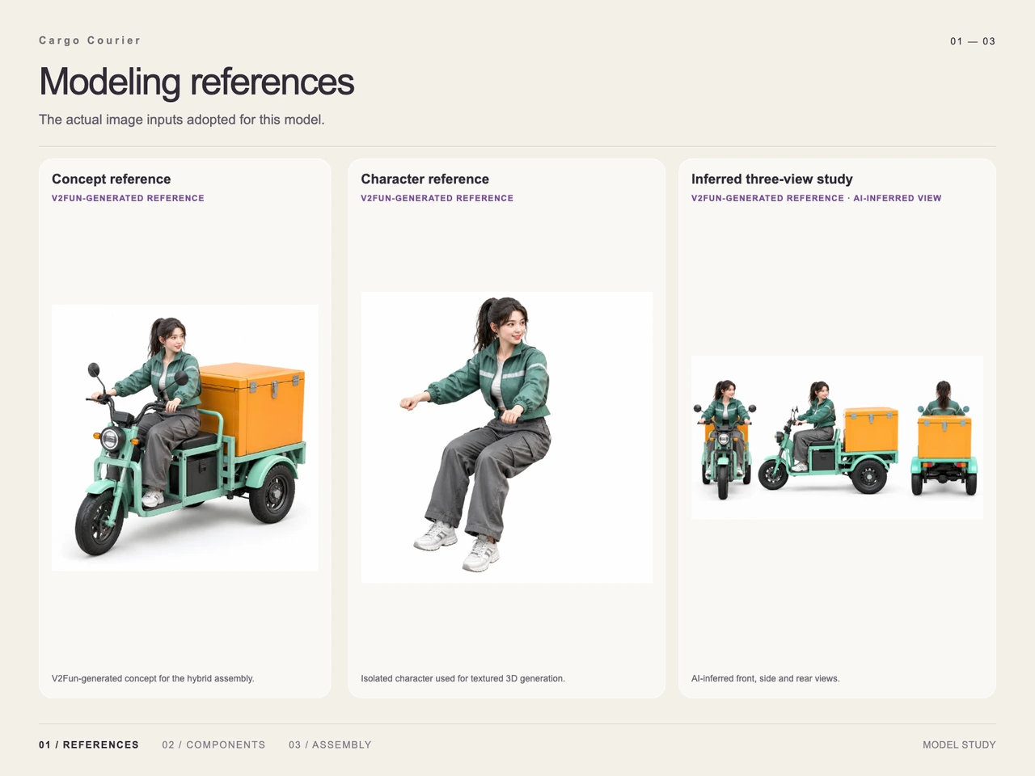
Task: Click V2FUN-GENERATED REFERENCE tag under Concept reference
Action: tap(128, 198)
